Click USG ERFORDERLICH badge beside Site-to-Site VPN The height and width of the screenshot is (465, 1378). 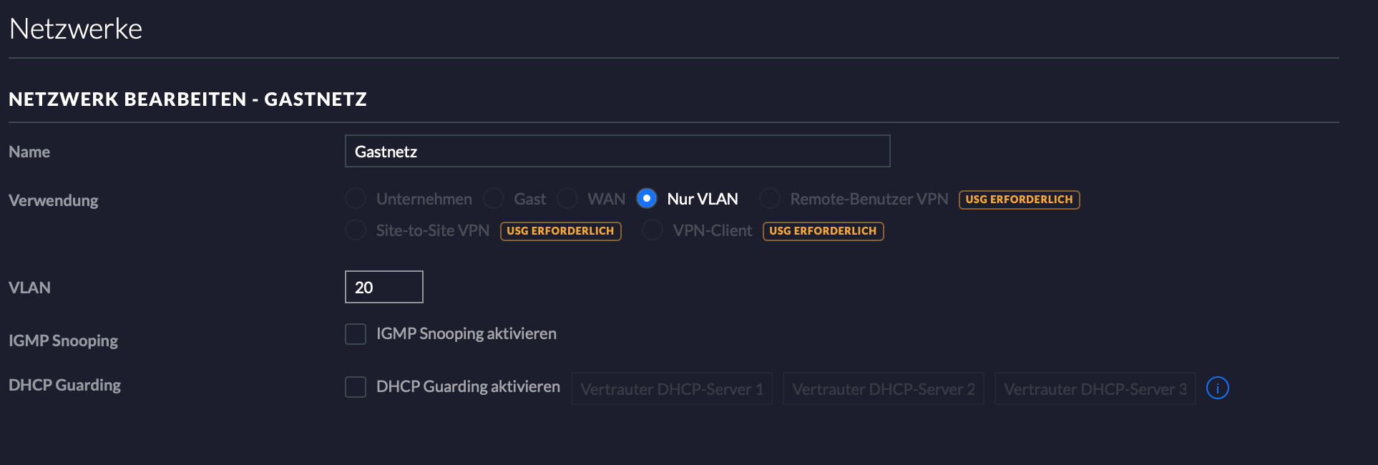tap(560, 231)
